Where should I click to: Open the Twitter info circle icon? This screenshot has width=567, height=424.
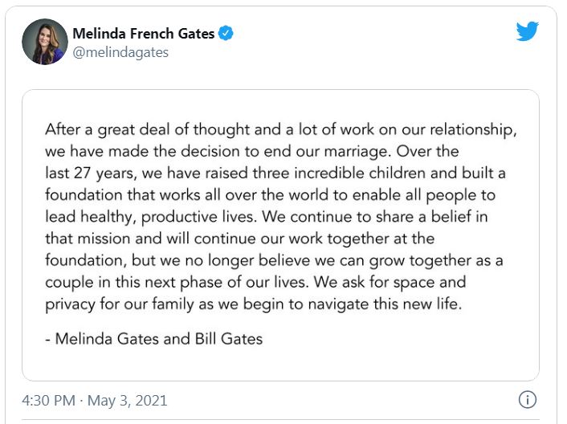click(x=528, y=399)
